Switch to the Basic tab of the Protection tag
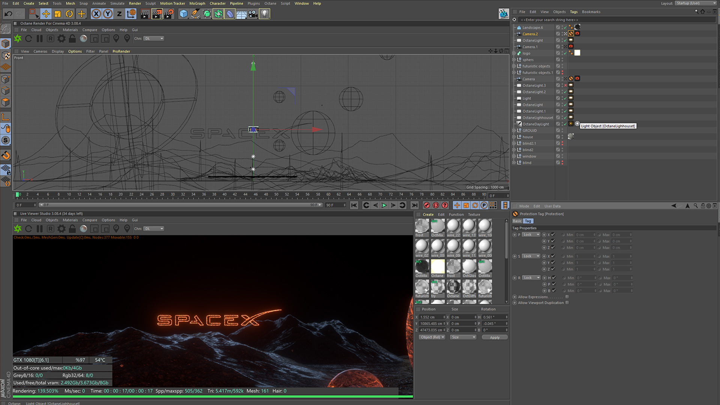The width and height of the screenshot is (720, 405). pyautogui.click(x=517, y=221)
